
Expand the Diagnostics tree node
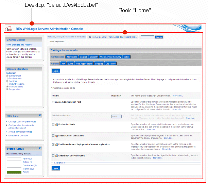(7, 89)
